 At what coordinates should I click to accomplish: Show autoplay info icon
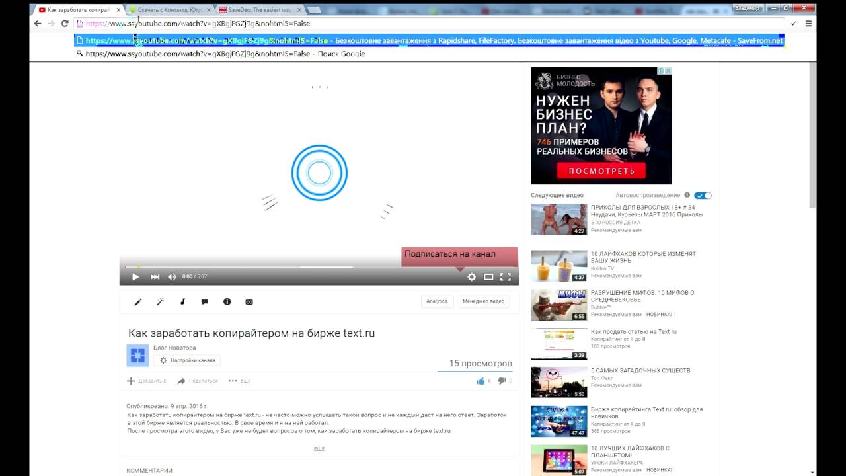pos(687,196)
